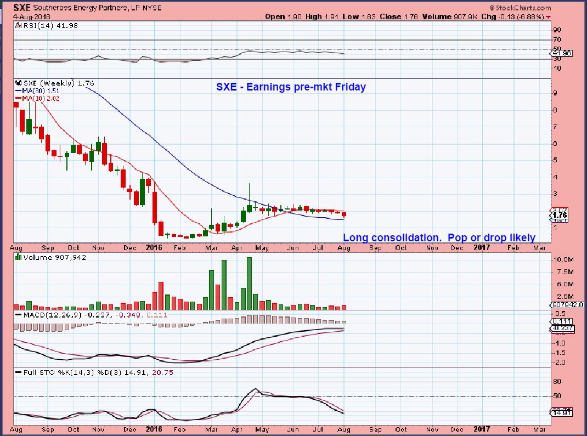This screenshot has height=436, width=587.
Task: Click the blue MA(30) 1.51 legend entry
Action: (x=37, y=91)
